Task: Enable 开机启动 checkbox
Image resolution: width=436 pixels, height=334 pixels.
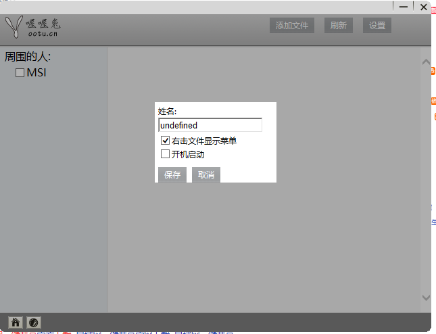Action: [165, 154]
